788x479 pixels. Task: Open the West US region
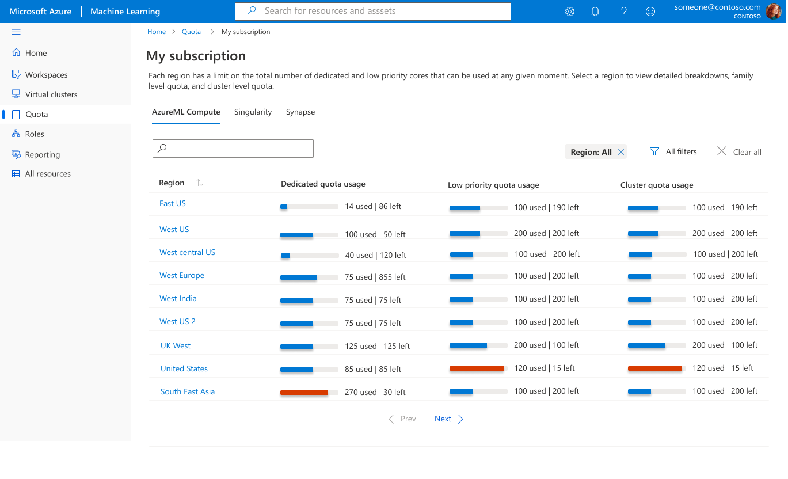point(174,229)
